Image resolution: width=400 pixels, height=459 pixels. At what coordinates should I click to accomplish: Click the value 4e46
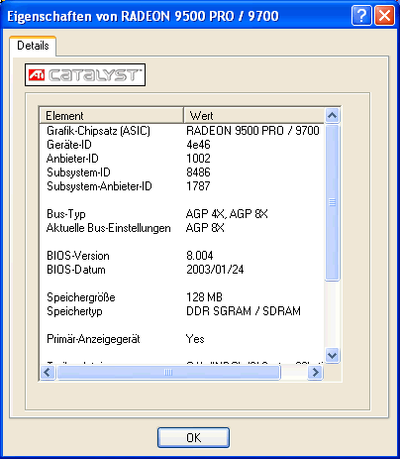[x=198, y=145]
